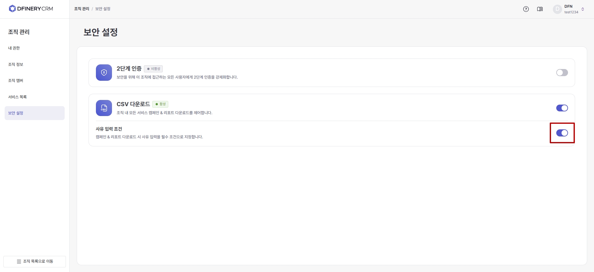Viewport: 594px width, 272px height.
Task: Select 조직 멤버 in sidebar
Action: click(x=16, y=80)
